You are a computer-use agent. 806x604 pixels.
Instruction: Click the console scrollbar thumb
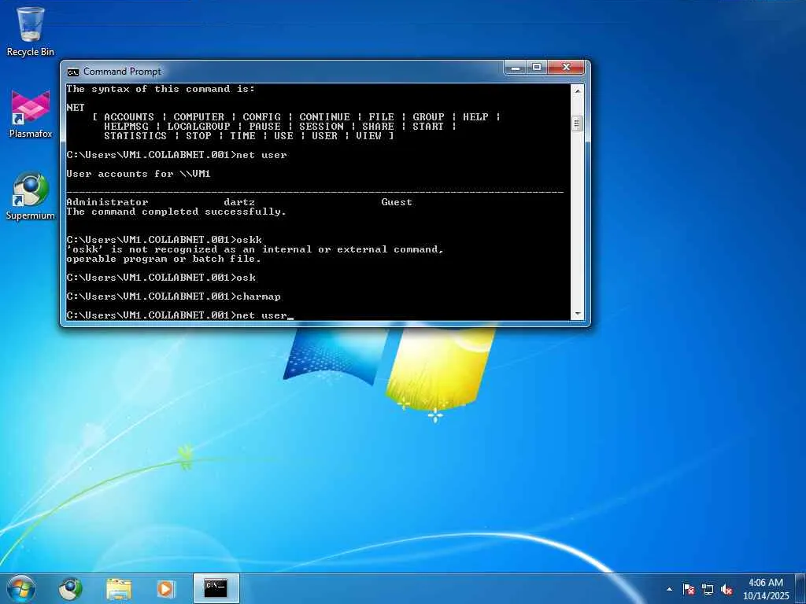pos(578,123)
